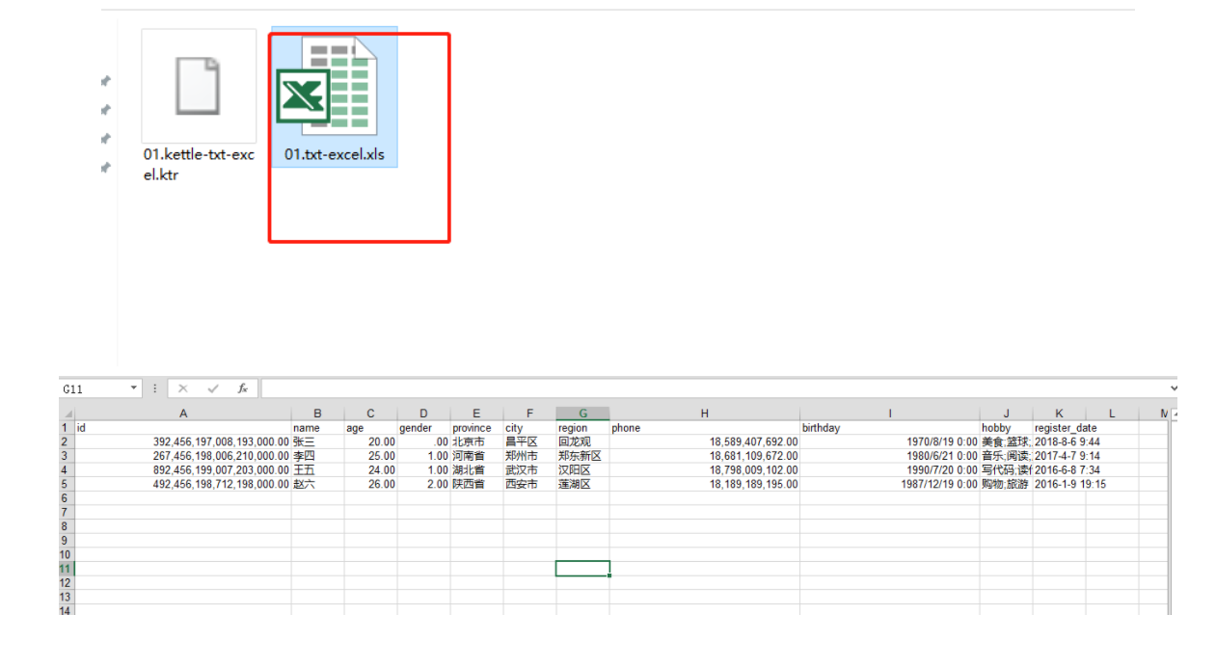Click the Select All corner triangle
Viewport: 1216px width, 668px height.
click(67, 414)
